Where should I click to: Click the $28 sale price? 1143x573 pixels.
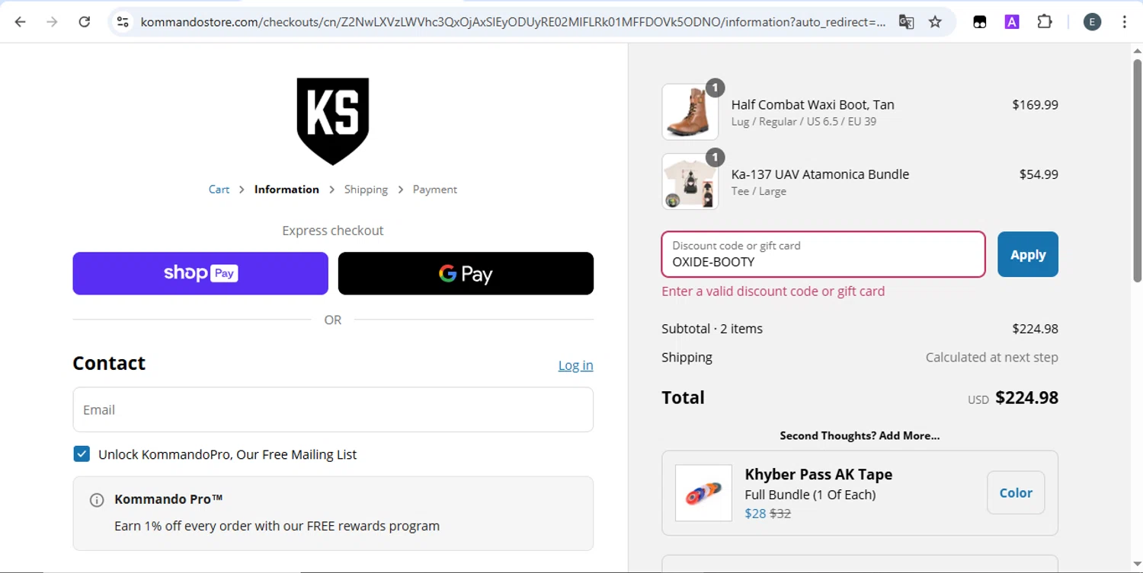(x=755, y=514)
